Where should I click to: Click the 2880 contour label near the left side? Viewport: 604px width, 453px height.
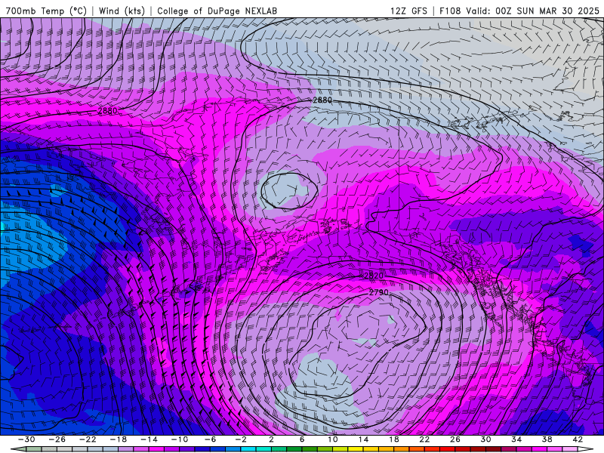[107, 110]
